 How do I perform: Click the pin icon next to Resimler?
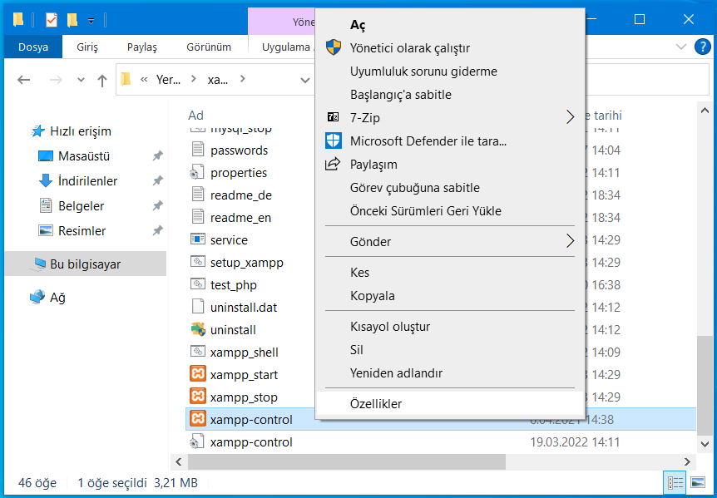coord(157,231)
